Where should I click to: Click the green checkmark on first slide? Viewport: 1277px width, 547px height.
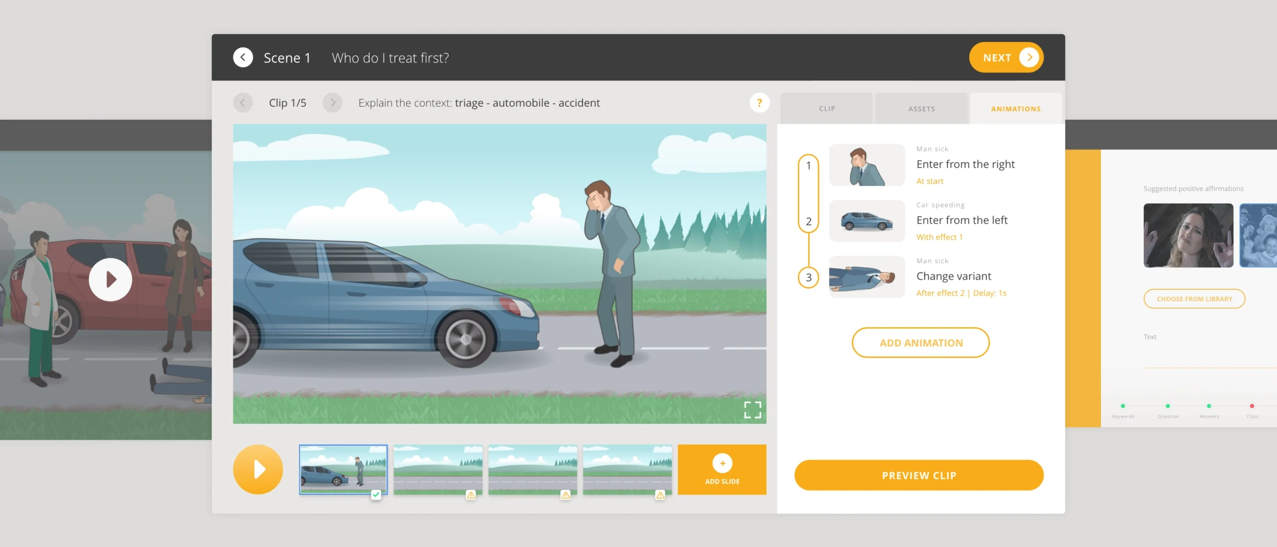[x=376, y=495]
